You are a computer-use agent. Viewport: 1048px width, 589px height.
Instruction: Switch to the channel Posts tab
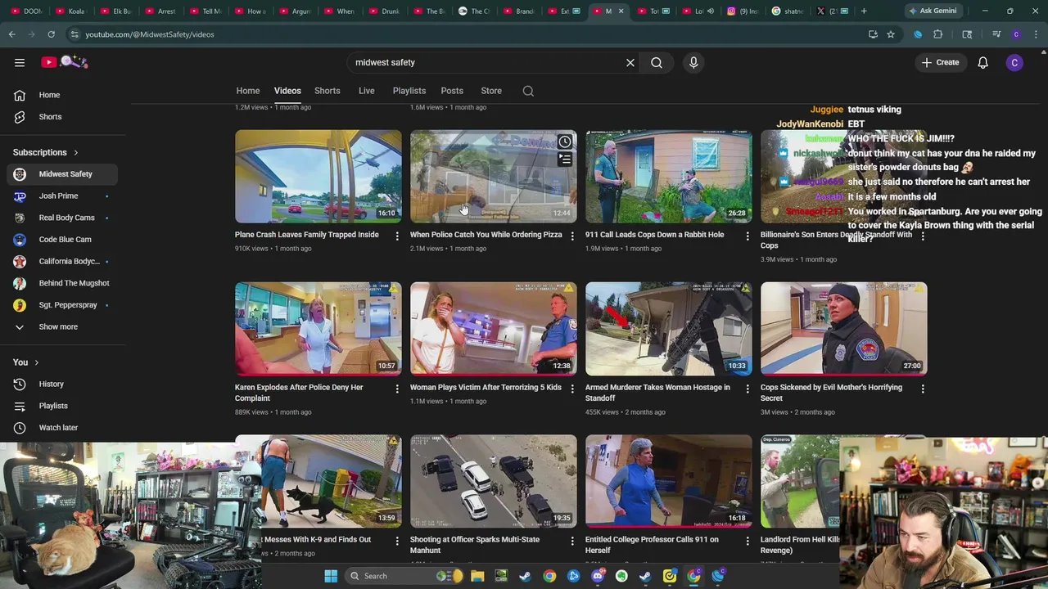(x=452, y=91)
